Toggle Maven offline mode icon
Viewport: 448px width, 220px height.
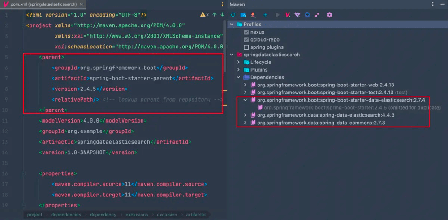[x=297, y=15]
